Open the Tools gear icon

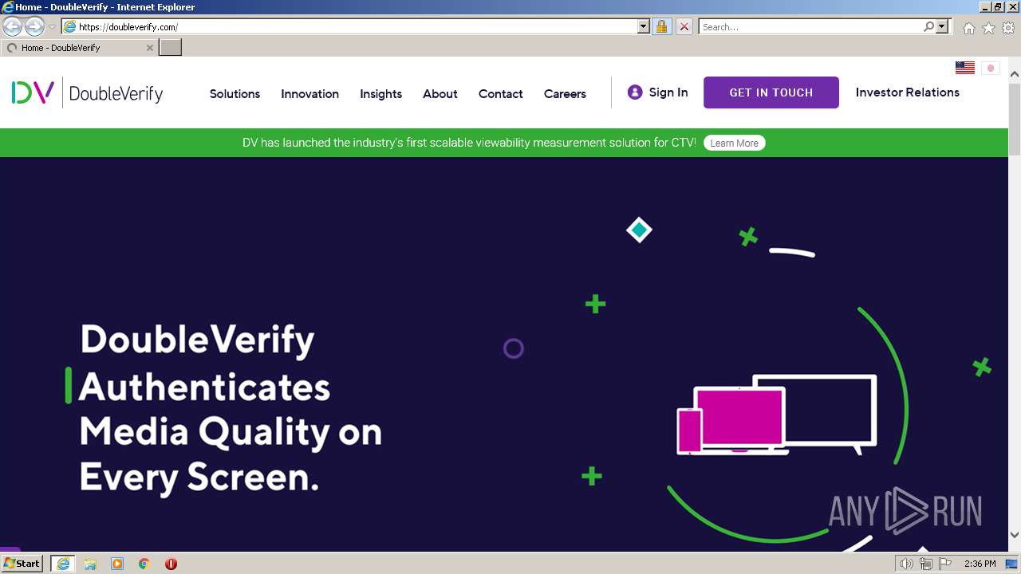coord(1008,28)
